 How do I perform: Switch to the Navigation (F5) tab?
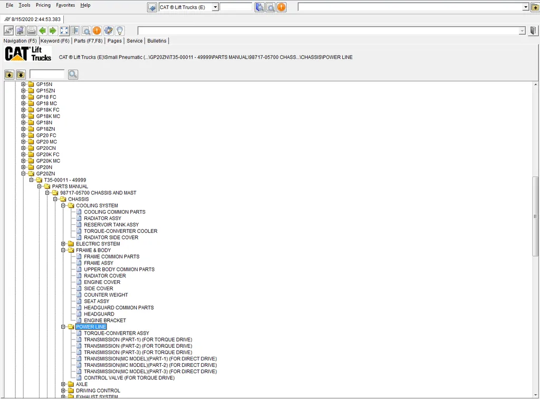tap(20, 41)
